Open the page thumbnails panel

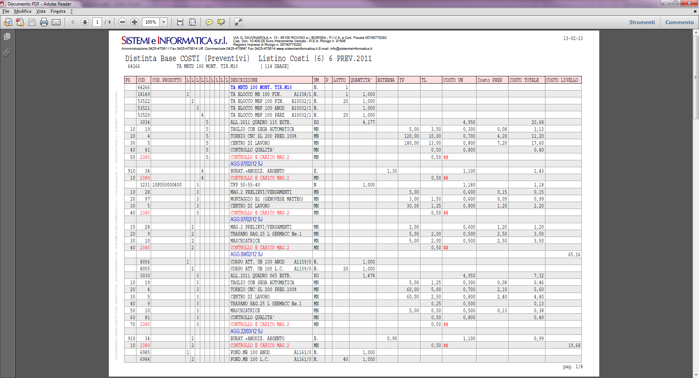7,36
